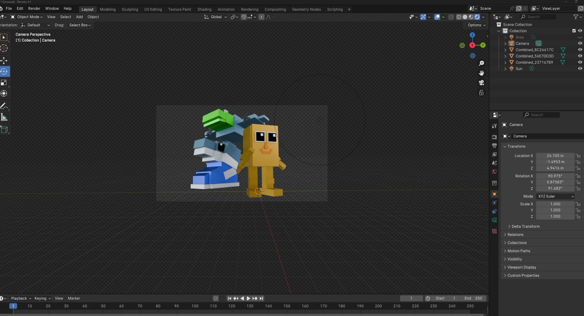Click the End frame 250 field
Image resolution: width=584 pixels, height=316 pixels.
(x=474, y=298)
